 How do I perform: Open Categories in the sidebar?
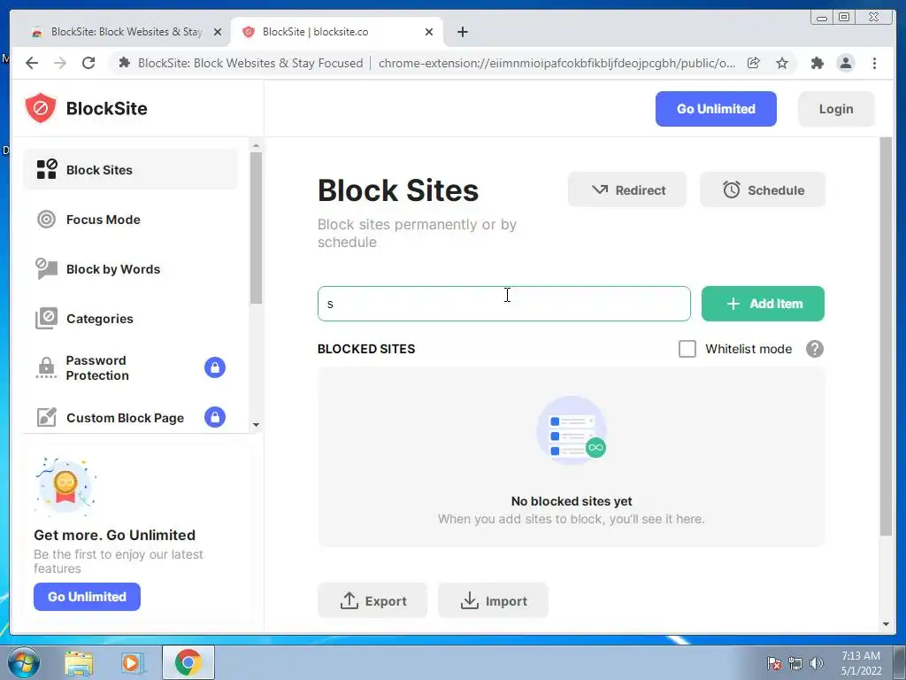pyautogui.click(x=130, y=319)
